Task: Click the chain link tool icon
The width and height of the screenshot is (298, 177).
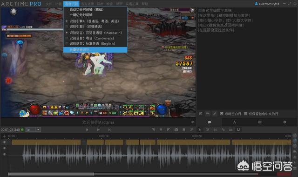Action: [223, 129]
